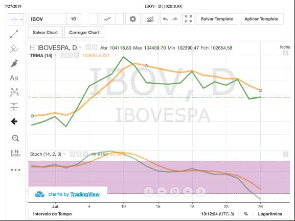Click the IBOV symbol search field
This screenshot has width=295, height=221.
(x=47, y=19)
